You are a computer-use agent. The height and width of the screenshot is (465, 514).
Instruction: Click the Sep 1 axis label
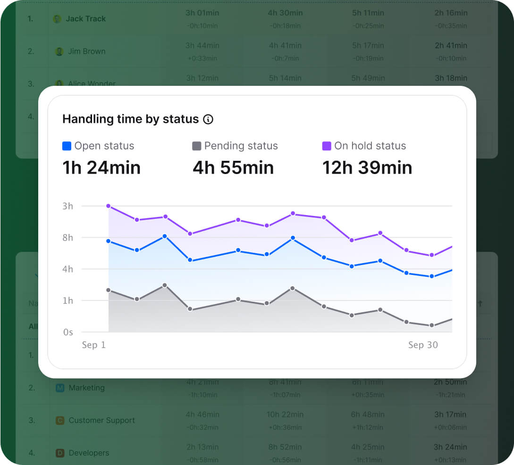93,345
